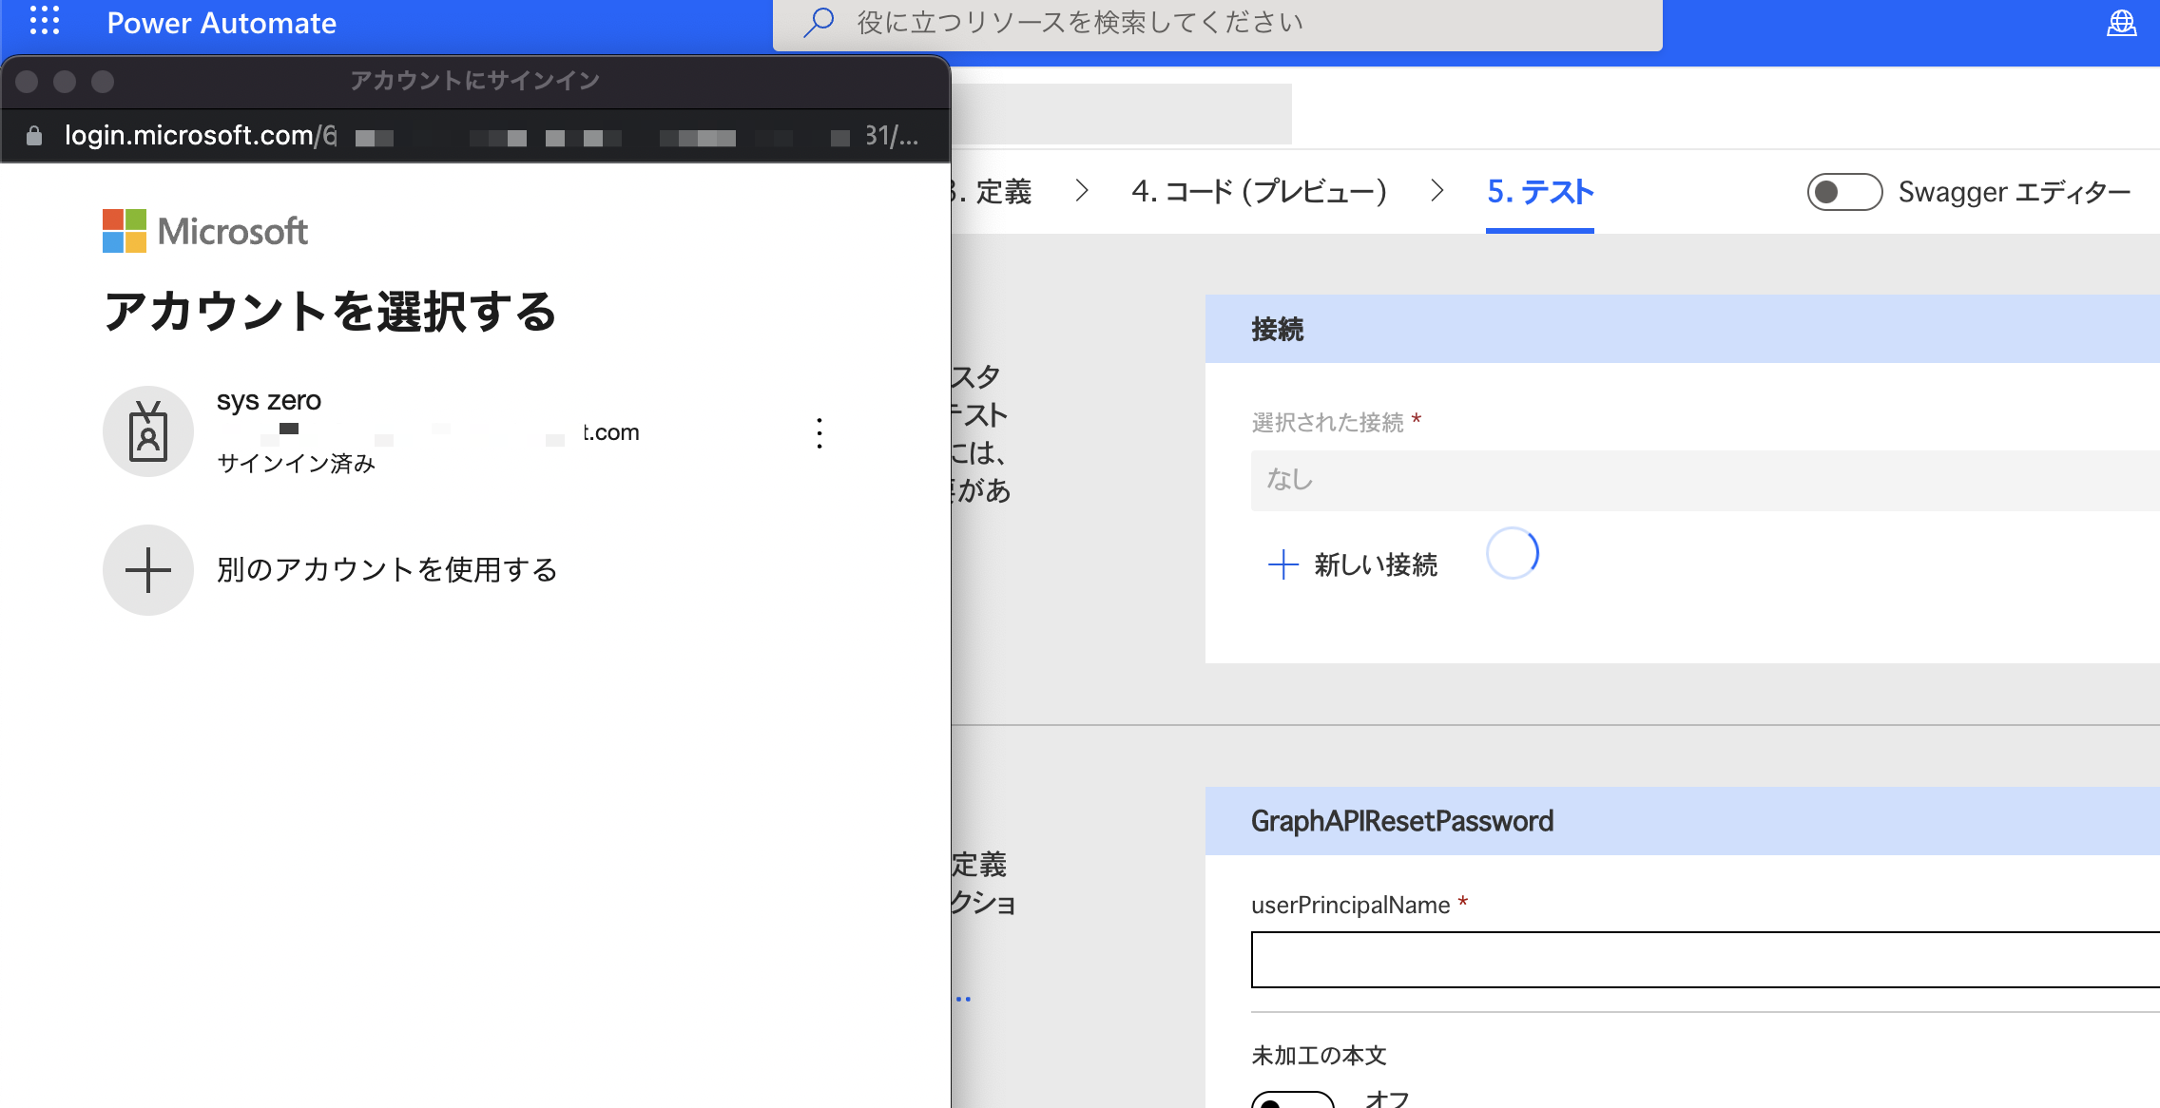Focus the resource search box
Viewport: 2160px width, 1108px height.
[1218, 23]
